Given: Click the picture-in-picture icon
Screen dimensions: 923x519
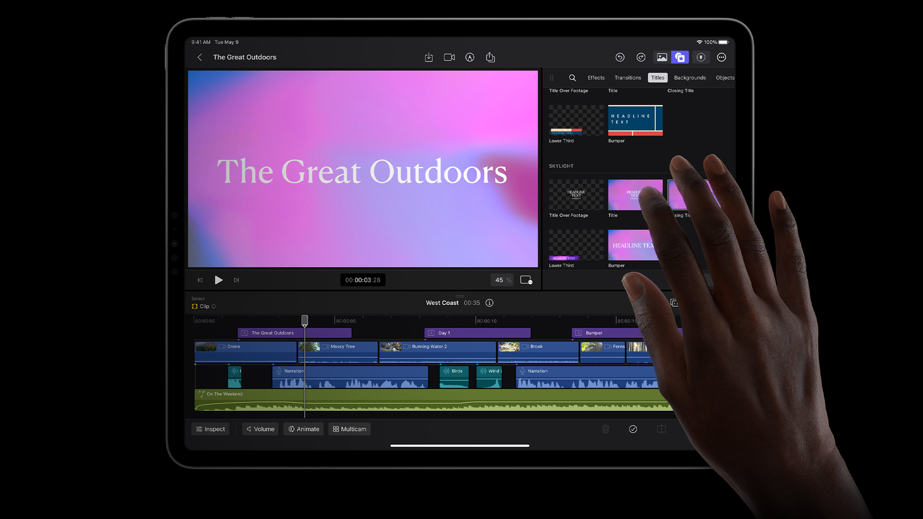Looking at the screenshot, I should [x=526, y=280].
